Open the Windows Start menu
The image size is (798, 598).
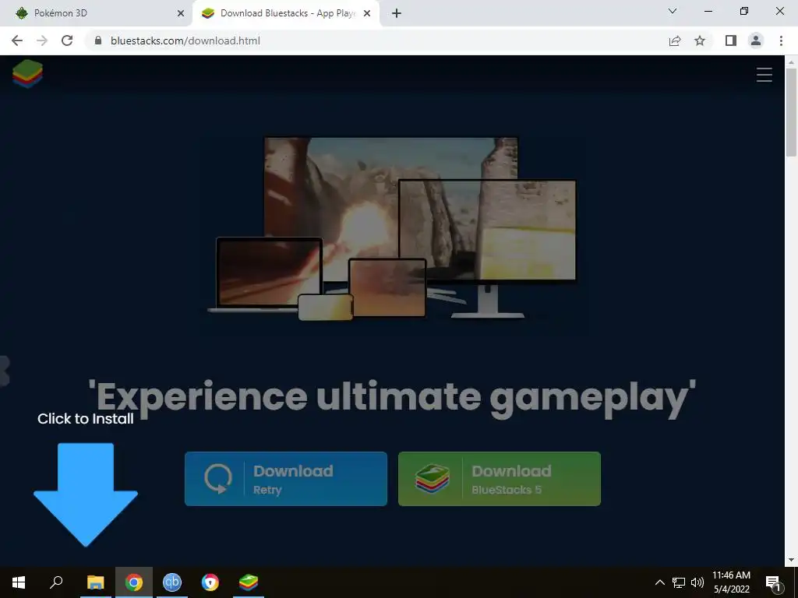(19, 582)
